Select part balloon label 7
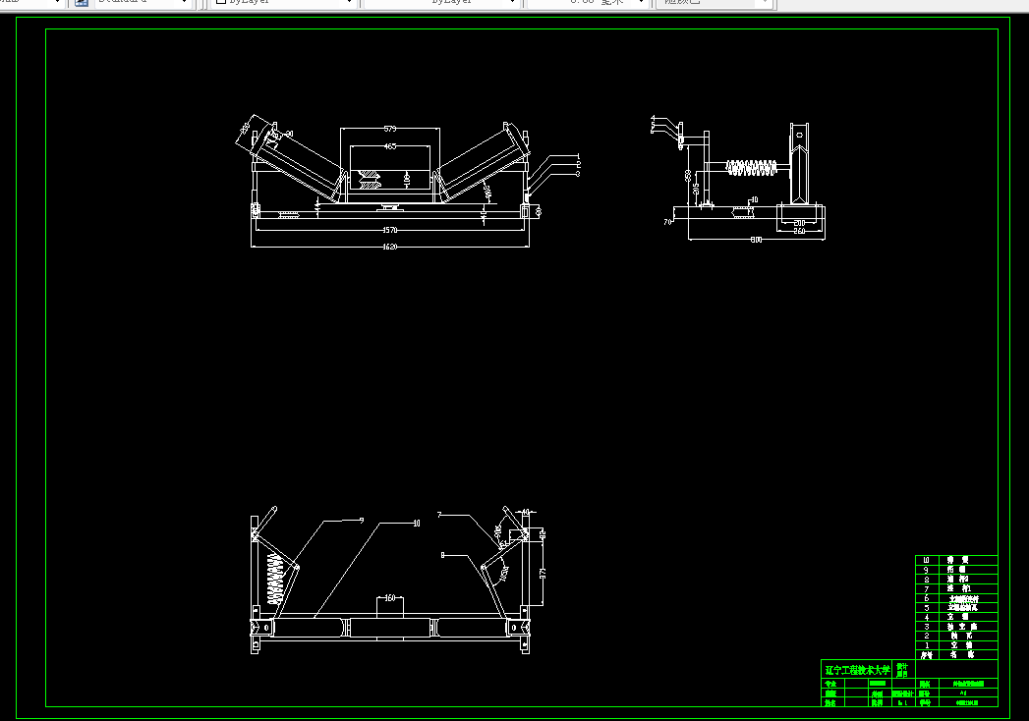The image size is (1029, 721). 439,515
